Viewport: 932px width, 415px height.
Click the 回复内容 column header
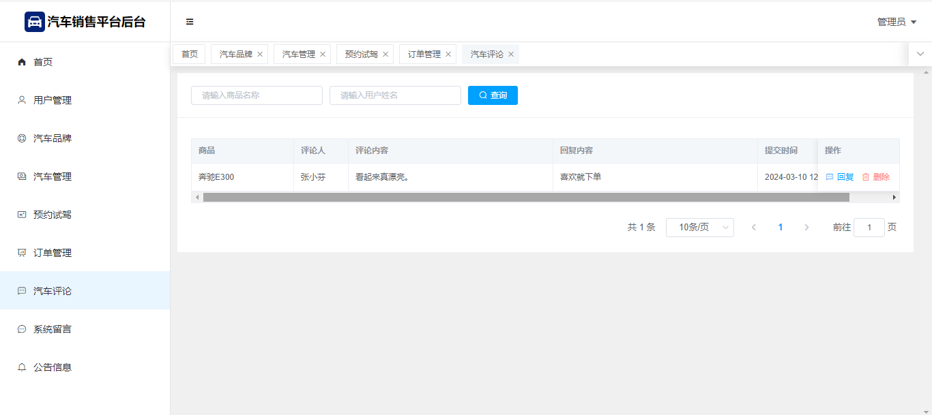click(655, 151)
